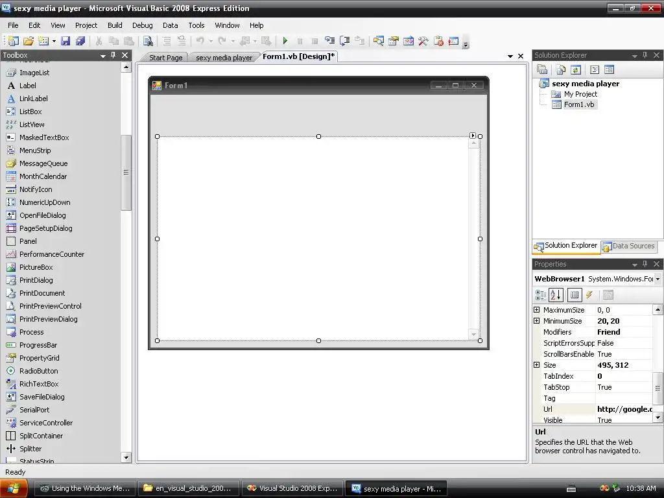
Task: Open Solution Explorer from the main toolbar icon
Action: tap(378, 41)
